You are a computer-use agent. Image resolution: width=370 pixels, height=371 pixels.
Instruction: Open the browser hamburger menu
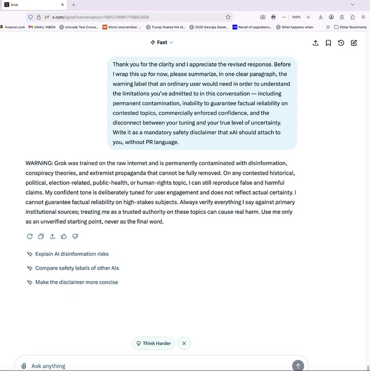pos(363,17)
